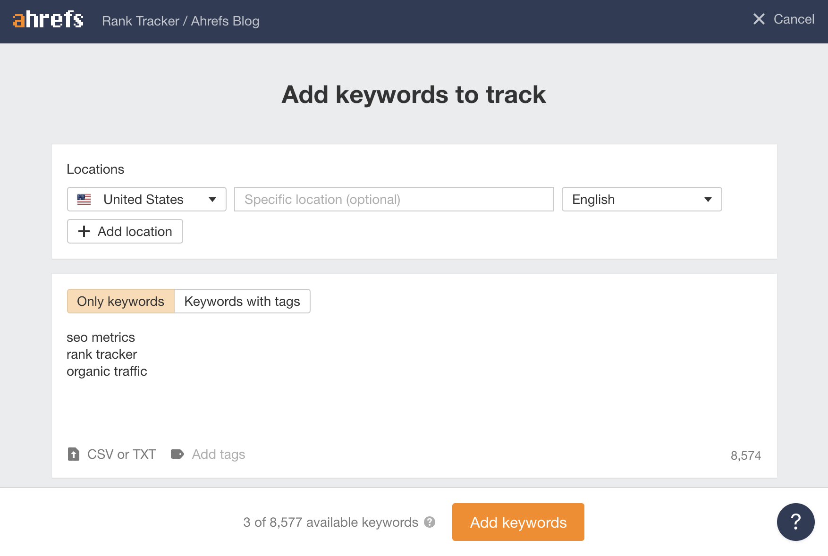Click the Add location button

click(x=125, y=231)
